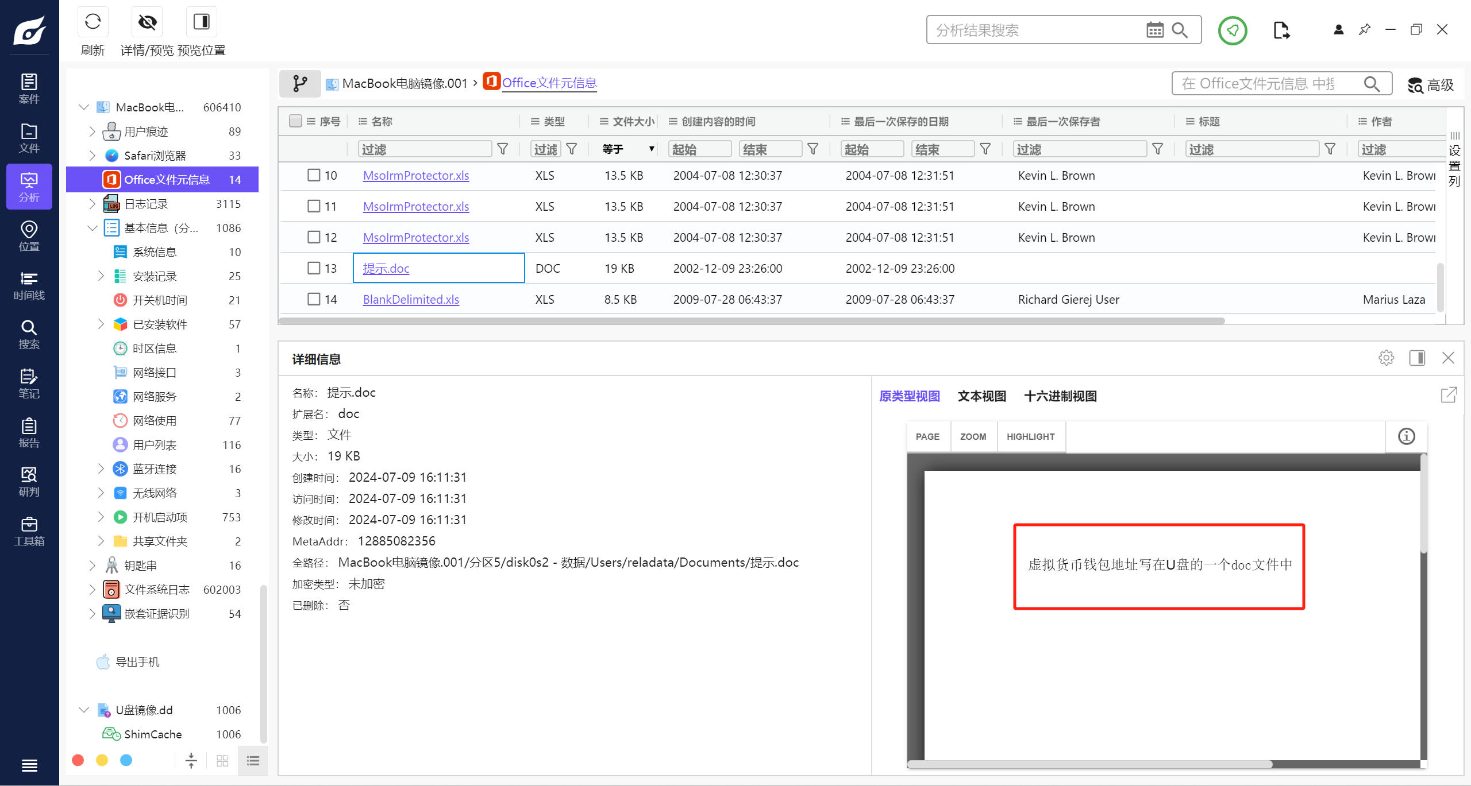Image resolution: width=1471 pixels, height=786 pixels.
Task: Open preview in external window icon
Action: coord(1449,395)
